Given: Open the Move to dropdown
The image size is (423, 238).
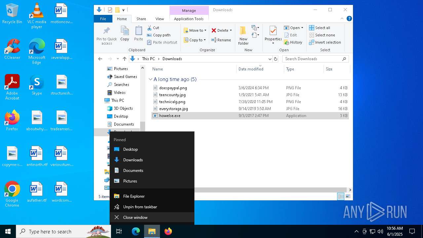Looking at the screenshot, I should click(x=195, y=30).
